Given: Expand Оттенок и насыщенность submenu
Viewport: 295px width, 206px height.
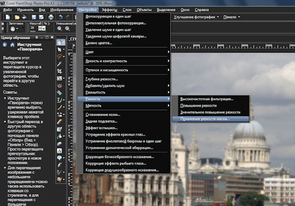Looking at the screenshot, I should coord(127,70).
